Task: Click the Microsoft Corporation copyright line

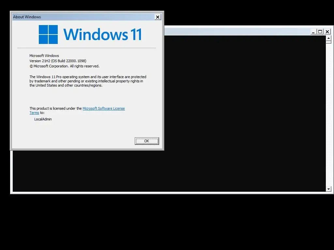Action: click(64, 66)
